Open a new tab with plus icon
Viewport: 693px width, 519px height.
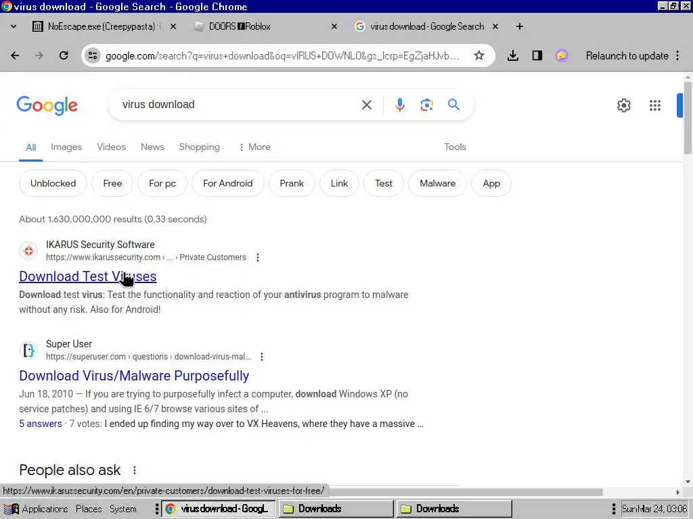520,26
